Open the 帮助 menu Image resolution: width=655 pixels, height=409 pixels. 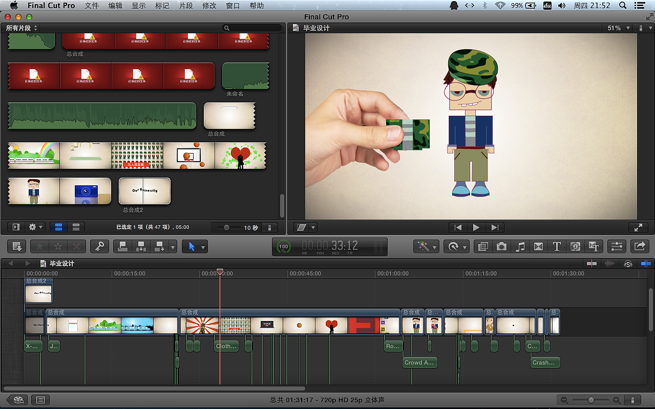click(x=257, y=6)
